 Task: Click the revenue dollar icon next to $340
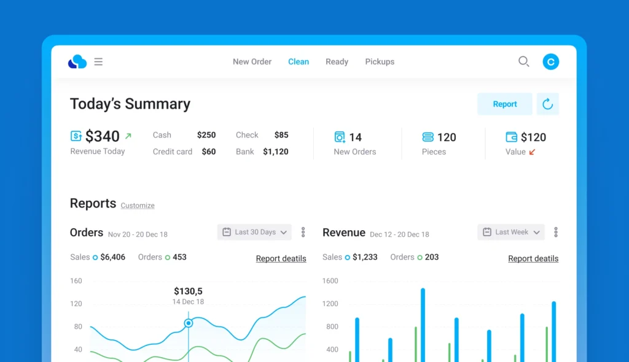click(76, 135)
